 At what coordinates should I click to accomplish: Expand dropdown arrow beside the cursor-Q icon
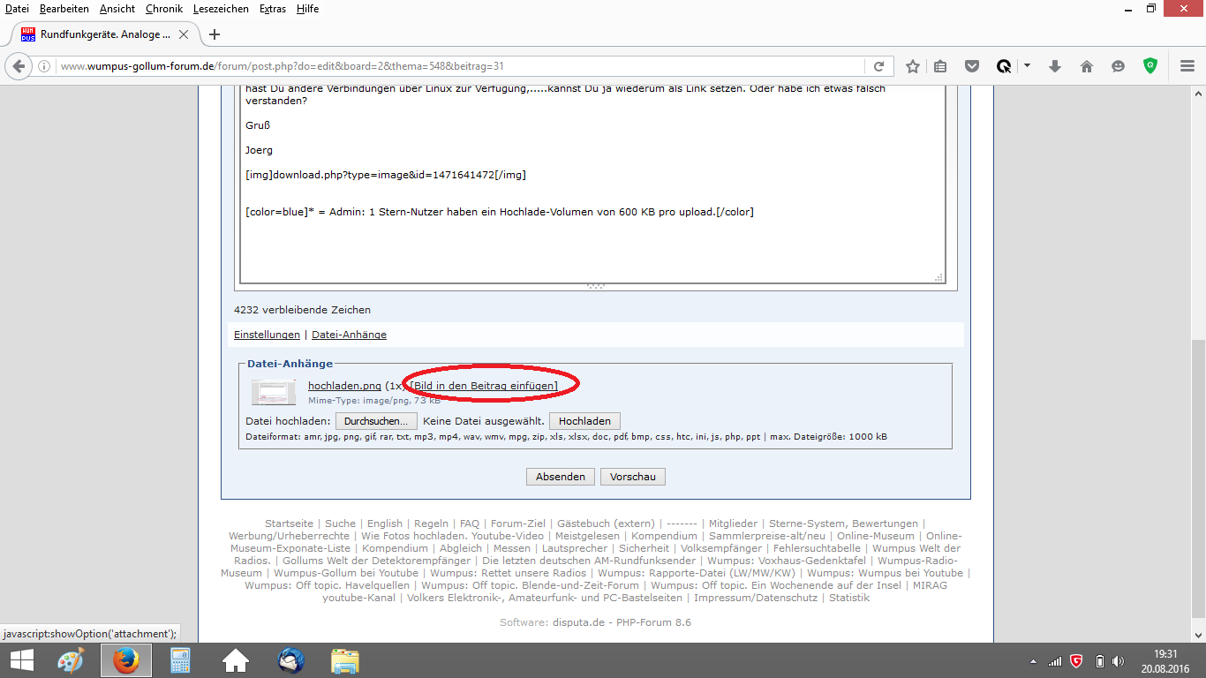1027,66
